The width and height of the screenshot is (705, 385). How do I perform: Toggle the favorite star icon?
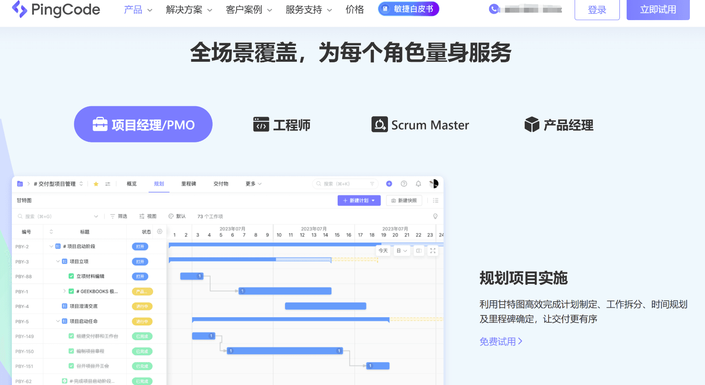pos(96,184)
